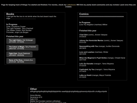This screenshot has width=137, height=103.
Task: Click Captivated, by You manga entry
Action: click(x=97, y=69)
